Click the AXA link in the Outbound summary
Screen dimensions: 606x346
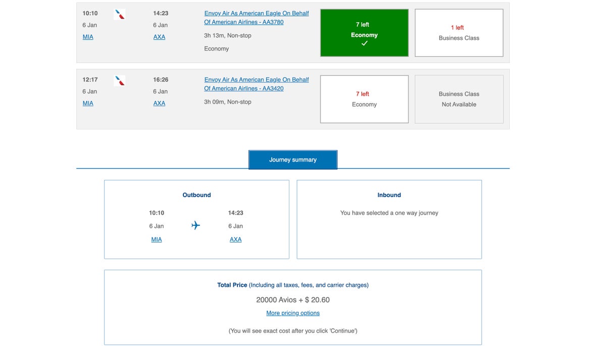point(235,239)
